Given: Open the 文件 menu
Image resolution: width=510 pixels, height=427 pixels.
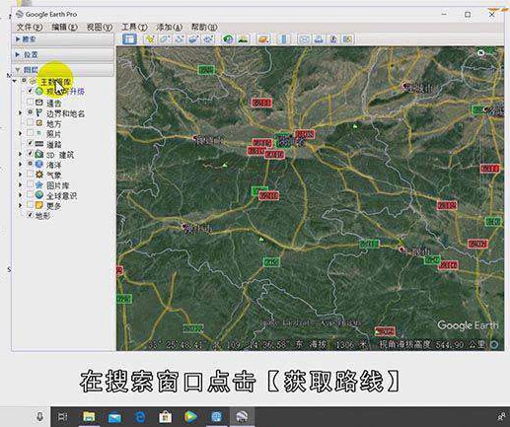Looking at the screenshot, I should pos(30,27).
